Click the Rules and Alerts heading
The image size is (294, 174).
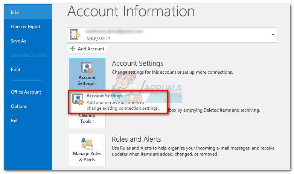coord(136,139)
